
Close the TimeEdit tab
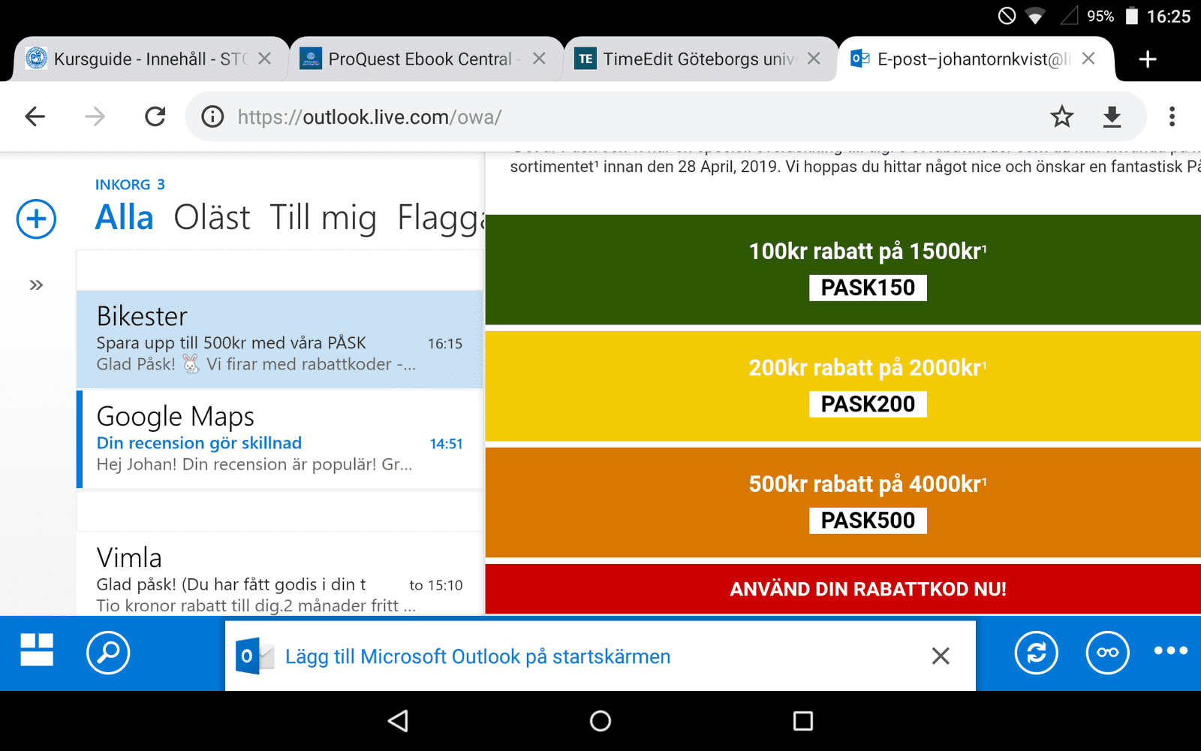(x=814, y=59)
